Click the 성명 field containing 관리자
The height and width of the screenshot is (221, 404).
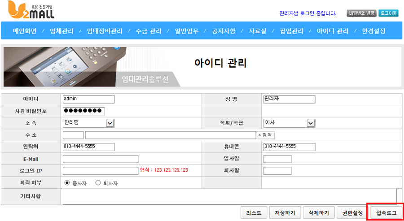point(290,100)
